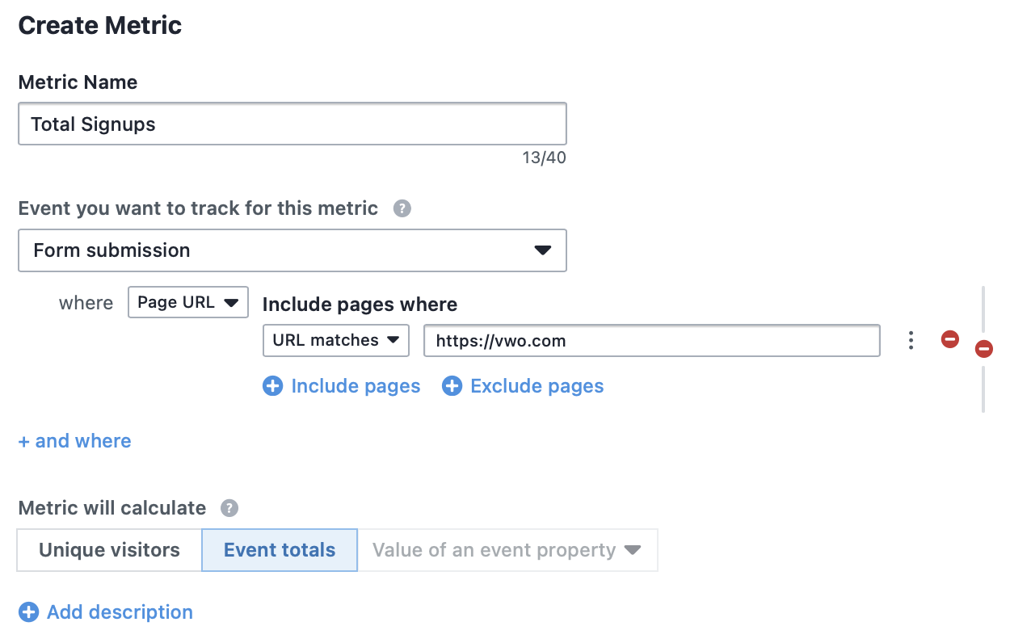Screen dimensions: 1010x643
Task: Click the help icon beside event tracking label
Action: tap(402, 208)
